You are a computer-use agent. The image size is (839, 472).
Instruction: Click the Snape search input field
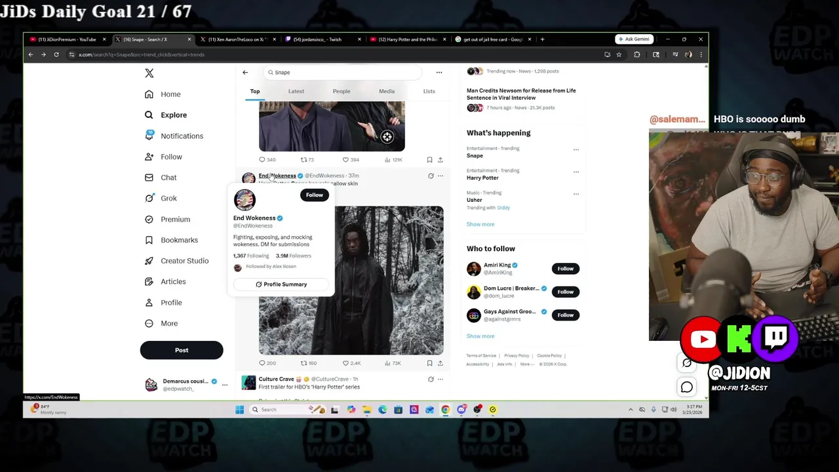click(x=344, y=72)
